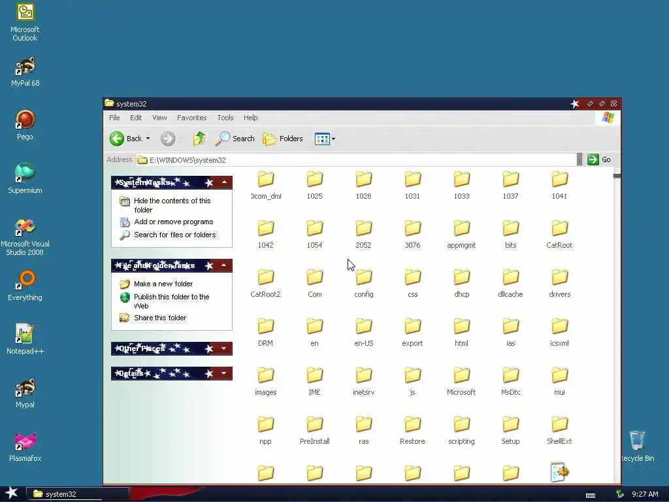This screenshot has width=669, height=502.
Task: Collapse the System Tasks panel
Action: tap(224, 182)
